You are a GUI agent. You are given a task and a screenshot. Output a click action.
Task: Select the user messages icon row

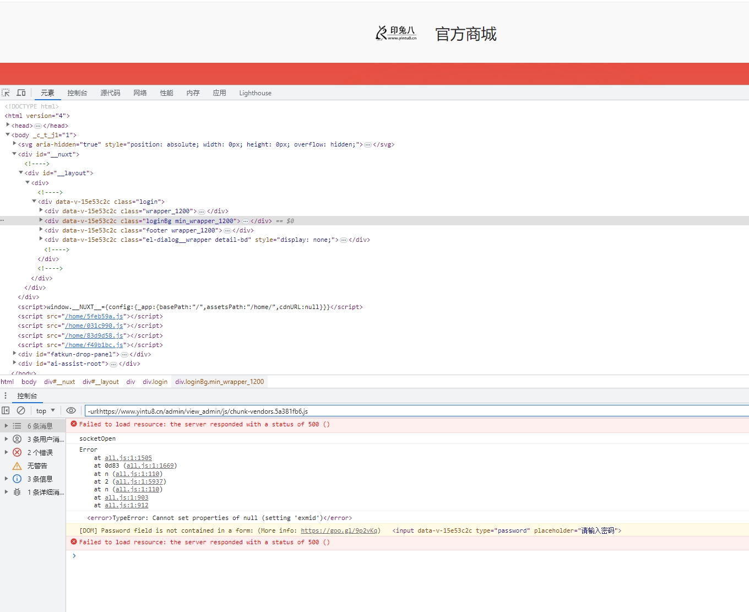pyautogui.click(x=17, y=439)
